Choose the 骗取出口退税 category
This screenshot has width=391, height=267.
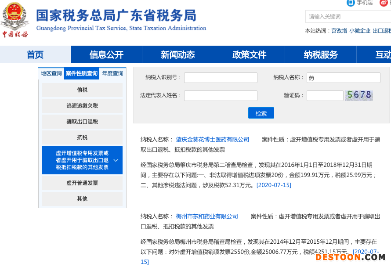[x=82, y=122]
